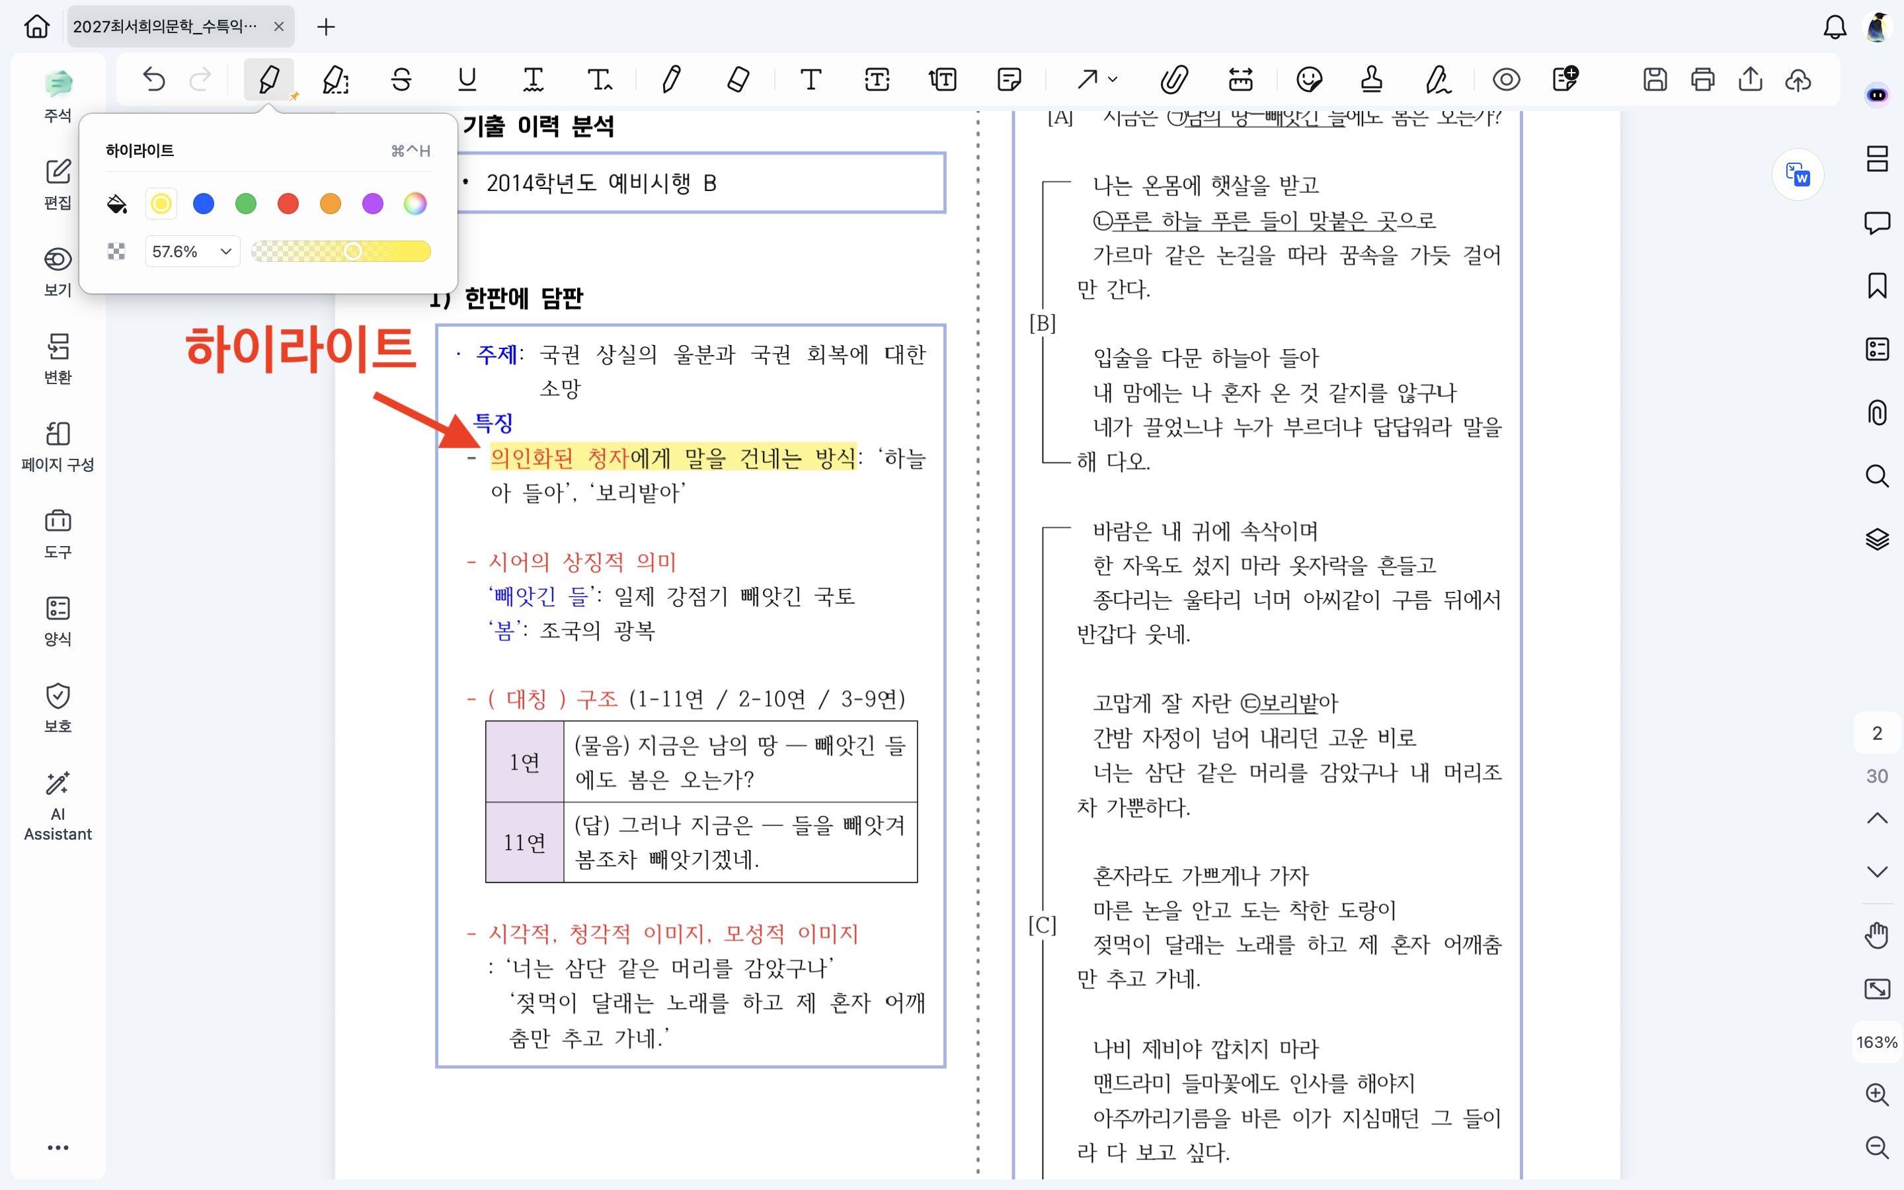The height and width of the screenshot is (1190, 1904).
Task: Pick the blue highlight swatch
Action: tap(204, 204)
